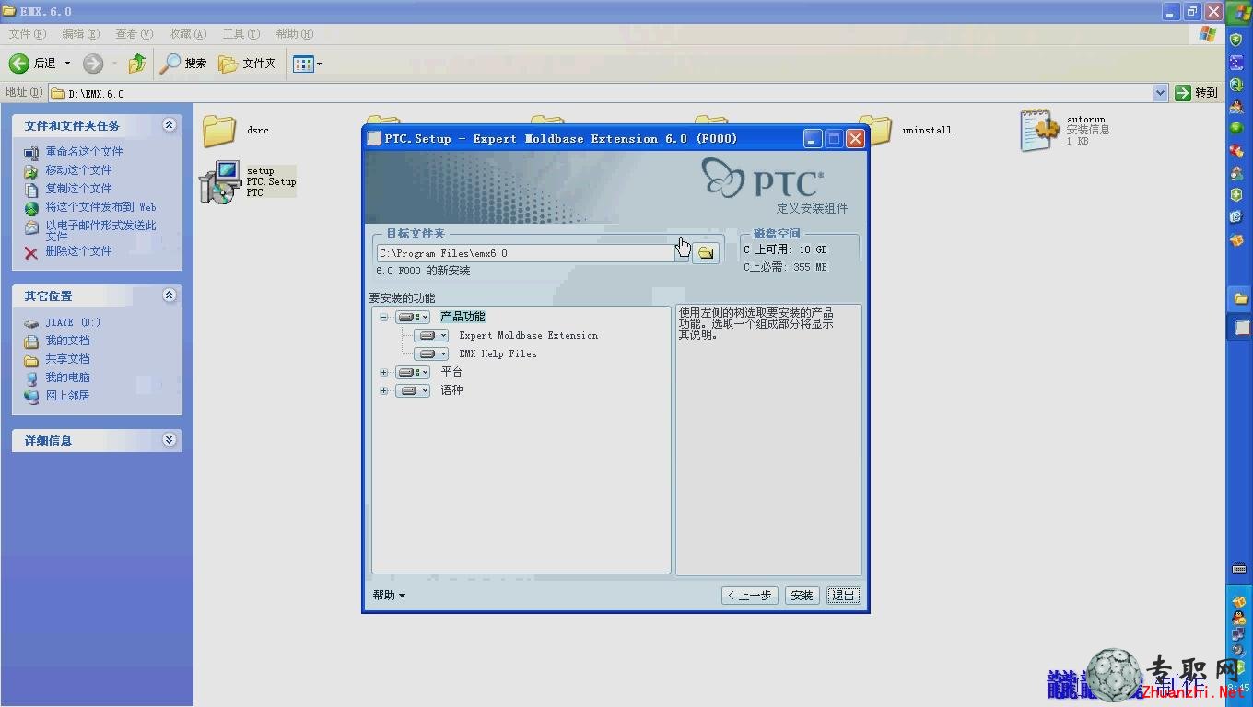Collapse the 文件和文件夹任务 panel
The image size is (1253, 707).
click(169, 124)
